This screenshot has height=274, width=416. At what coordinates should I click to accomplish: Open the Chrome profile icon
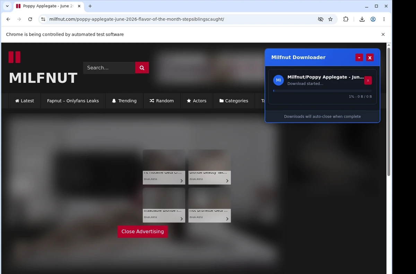373,19
